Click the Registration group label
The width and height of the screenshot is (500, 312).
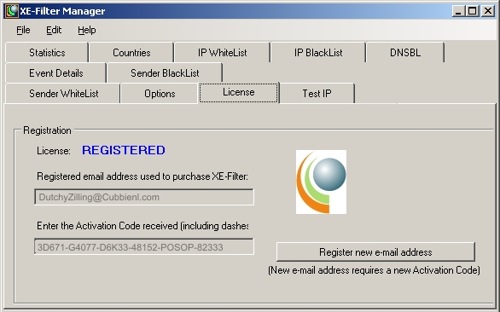tap(47, 130)
